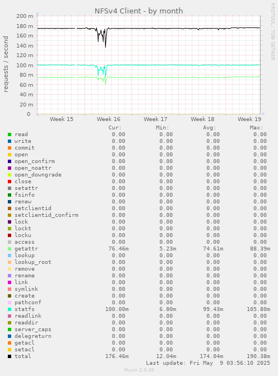The width and height of the screenshot is (278, 376).
Task: Select the Max: column header
Action: 256,128
